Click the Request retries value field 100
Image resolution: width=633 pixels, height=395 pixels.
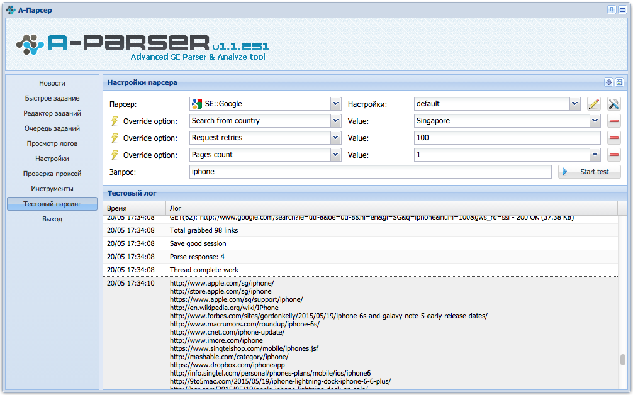pos(507,138)
